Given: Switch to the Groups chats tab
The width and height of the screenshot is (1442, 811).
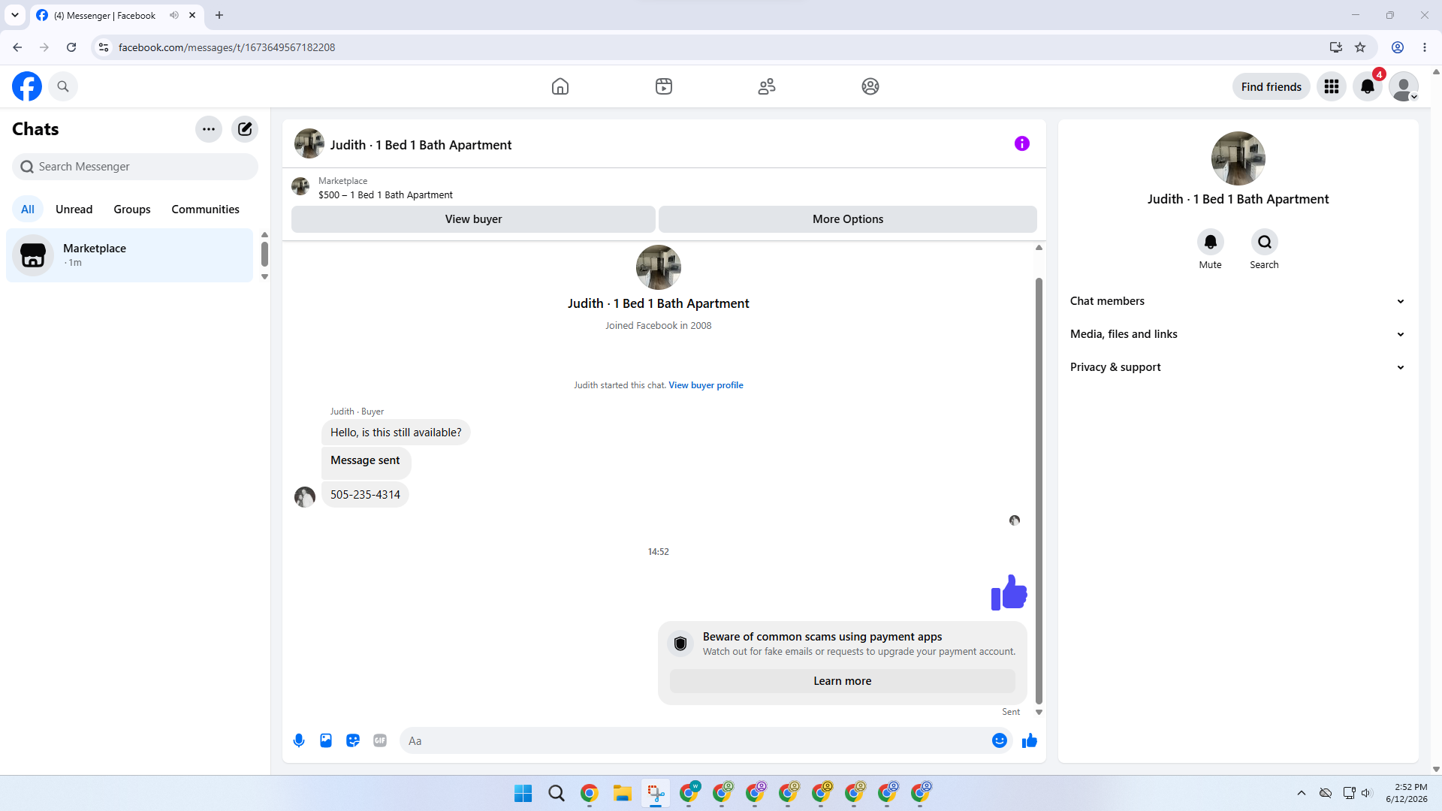Looking at the screenshot, I should coord(132,210).
